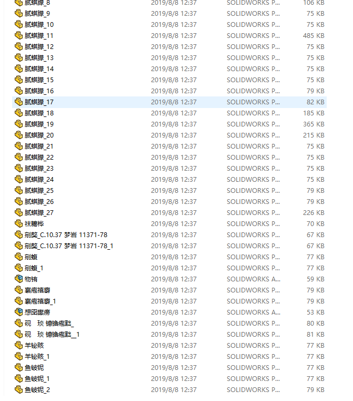Viewport: 353px width, 401px height.
Task: Select the file name ending _19
Action: [x=39, y=124]
